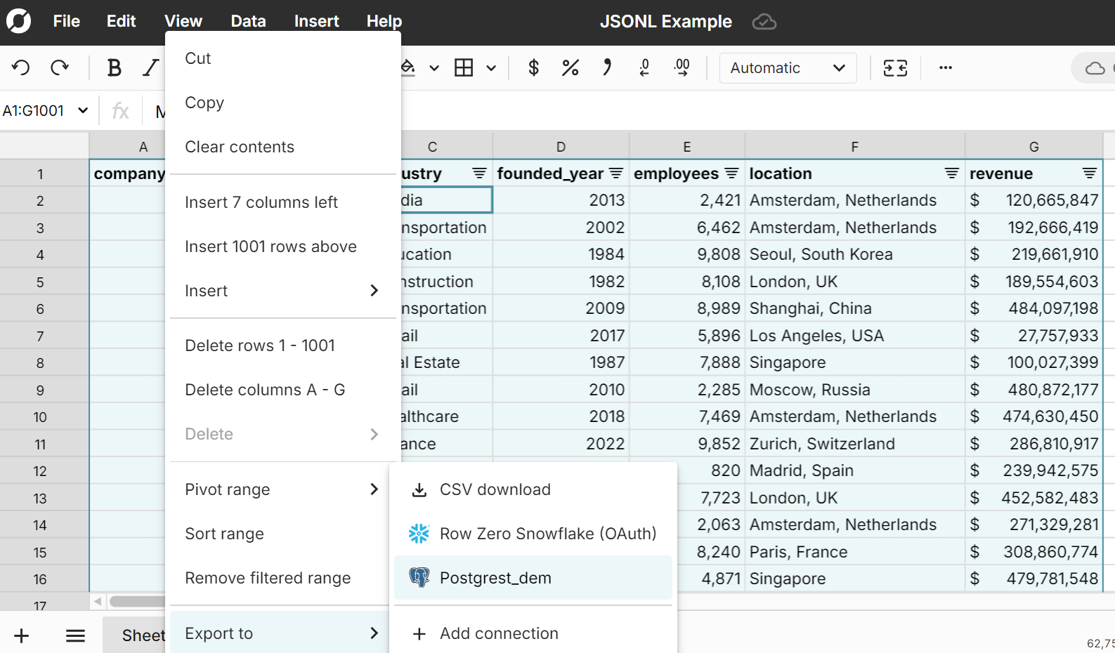Apply percent format icon
The image size is (1115, 653).
tap(570, 68)
